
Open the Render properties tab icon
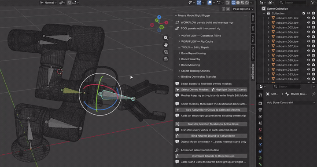click(x=260, y=103)
